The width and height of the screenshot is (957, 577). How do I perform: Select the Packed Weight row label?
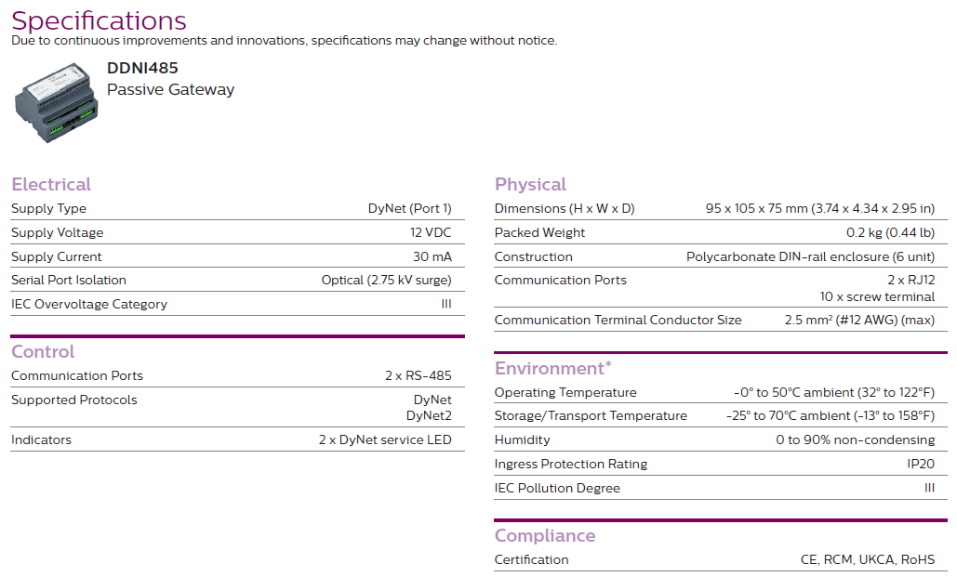[x=539, y=232]
